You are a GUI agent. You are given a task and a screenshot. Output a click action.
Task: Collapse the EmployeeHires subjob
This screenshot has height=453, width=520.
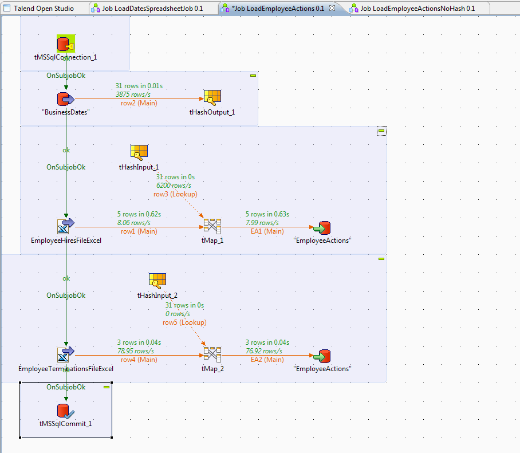381,130
